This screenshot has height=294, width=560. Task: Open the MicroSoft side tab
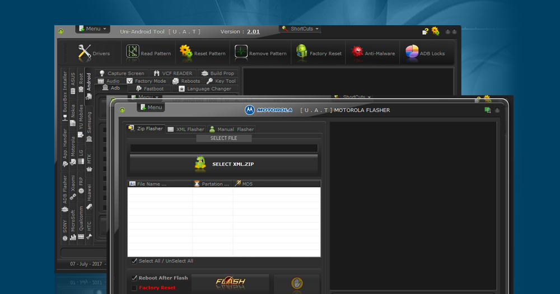[73, 225]
